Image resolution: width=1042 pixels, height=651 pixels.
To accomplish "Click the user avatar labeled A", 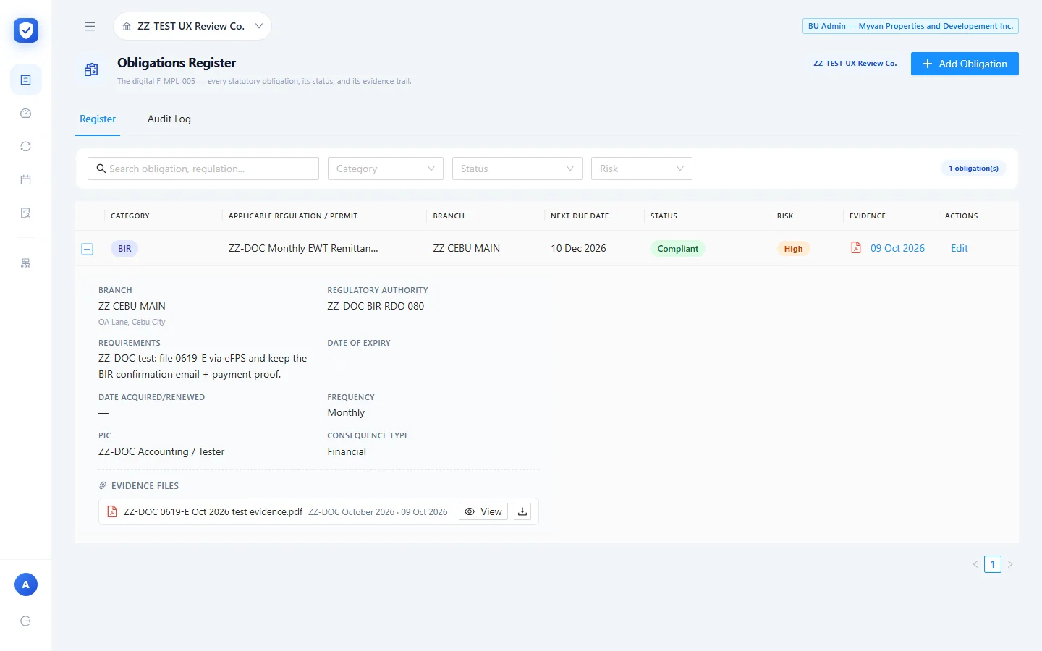I will pos(26,584).
